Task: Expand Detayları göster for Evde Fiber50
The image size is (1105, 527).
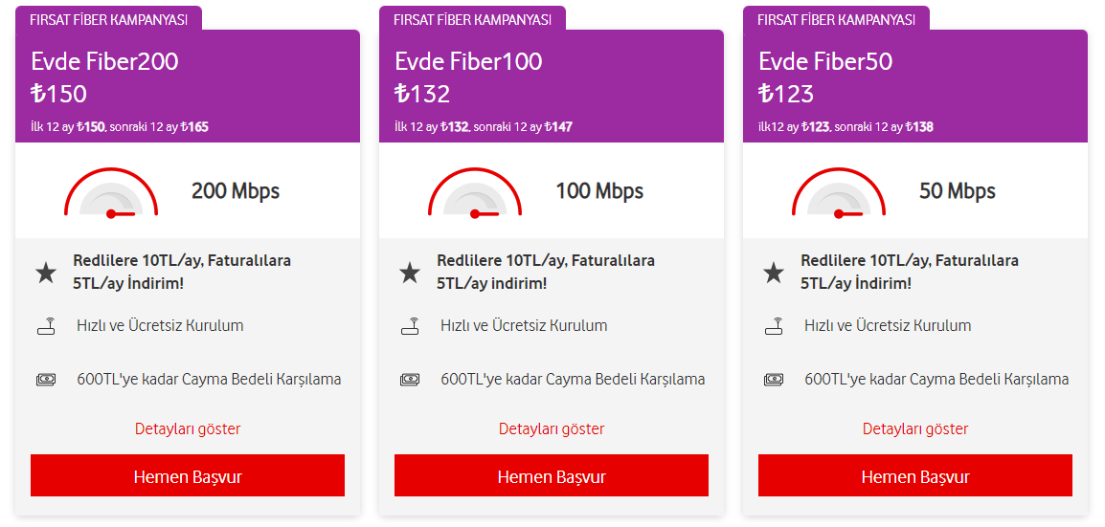Action: (915, 428)
